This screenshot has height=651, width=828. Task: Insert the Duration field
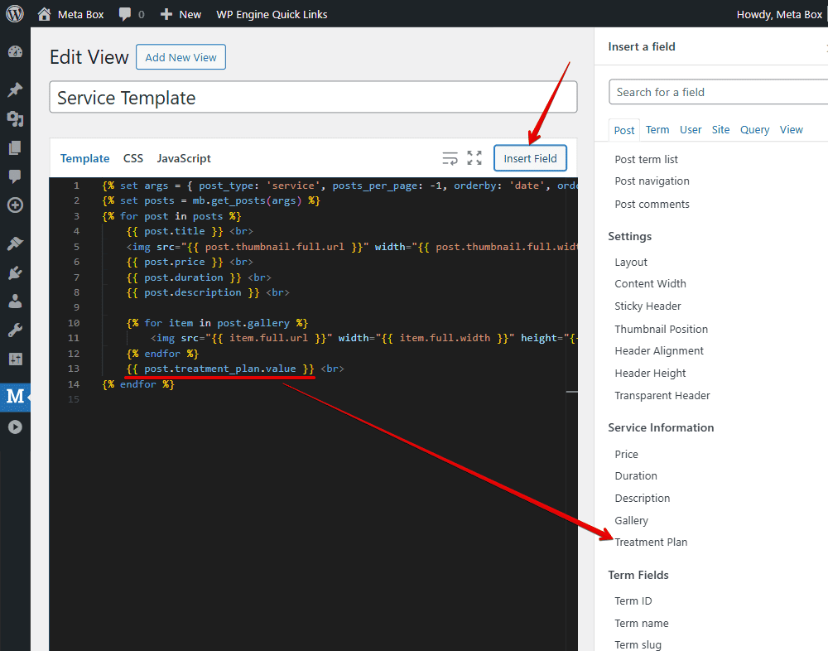click(x=636, y=475)
